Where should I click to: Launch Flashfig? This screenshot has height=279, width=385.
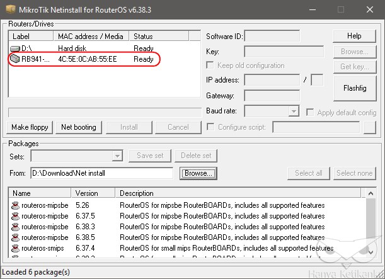coord(355,88)
